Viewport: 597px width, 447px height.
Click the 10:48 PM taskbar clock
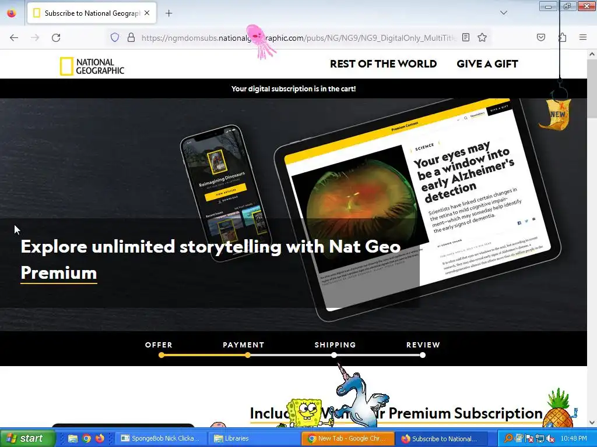574,438
